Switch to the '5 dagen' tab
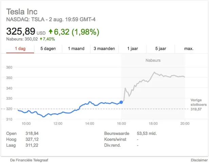This screenshot has height=164, width=209. click(x=48, y=49)
